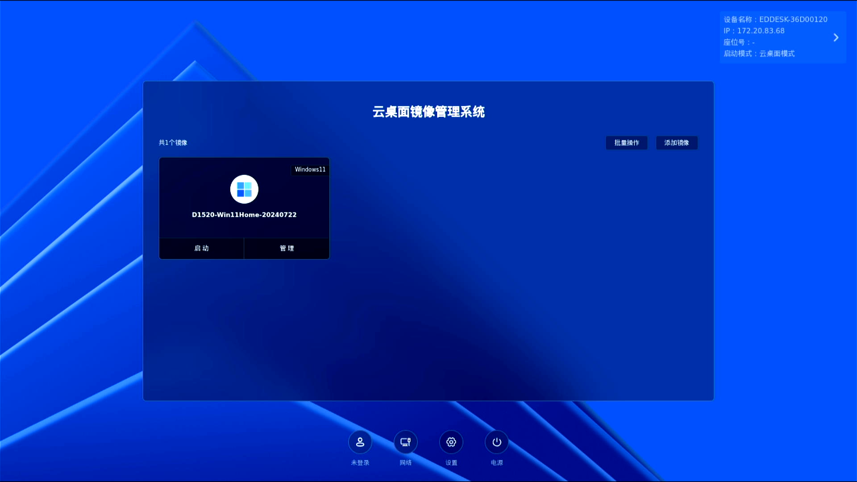Viewport: 857px width, 482px height.
Task: Click the 未登录 label under the user icon
Action: pyautogui.click(x=360, y=463)
